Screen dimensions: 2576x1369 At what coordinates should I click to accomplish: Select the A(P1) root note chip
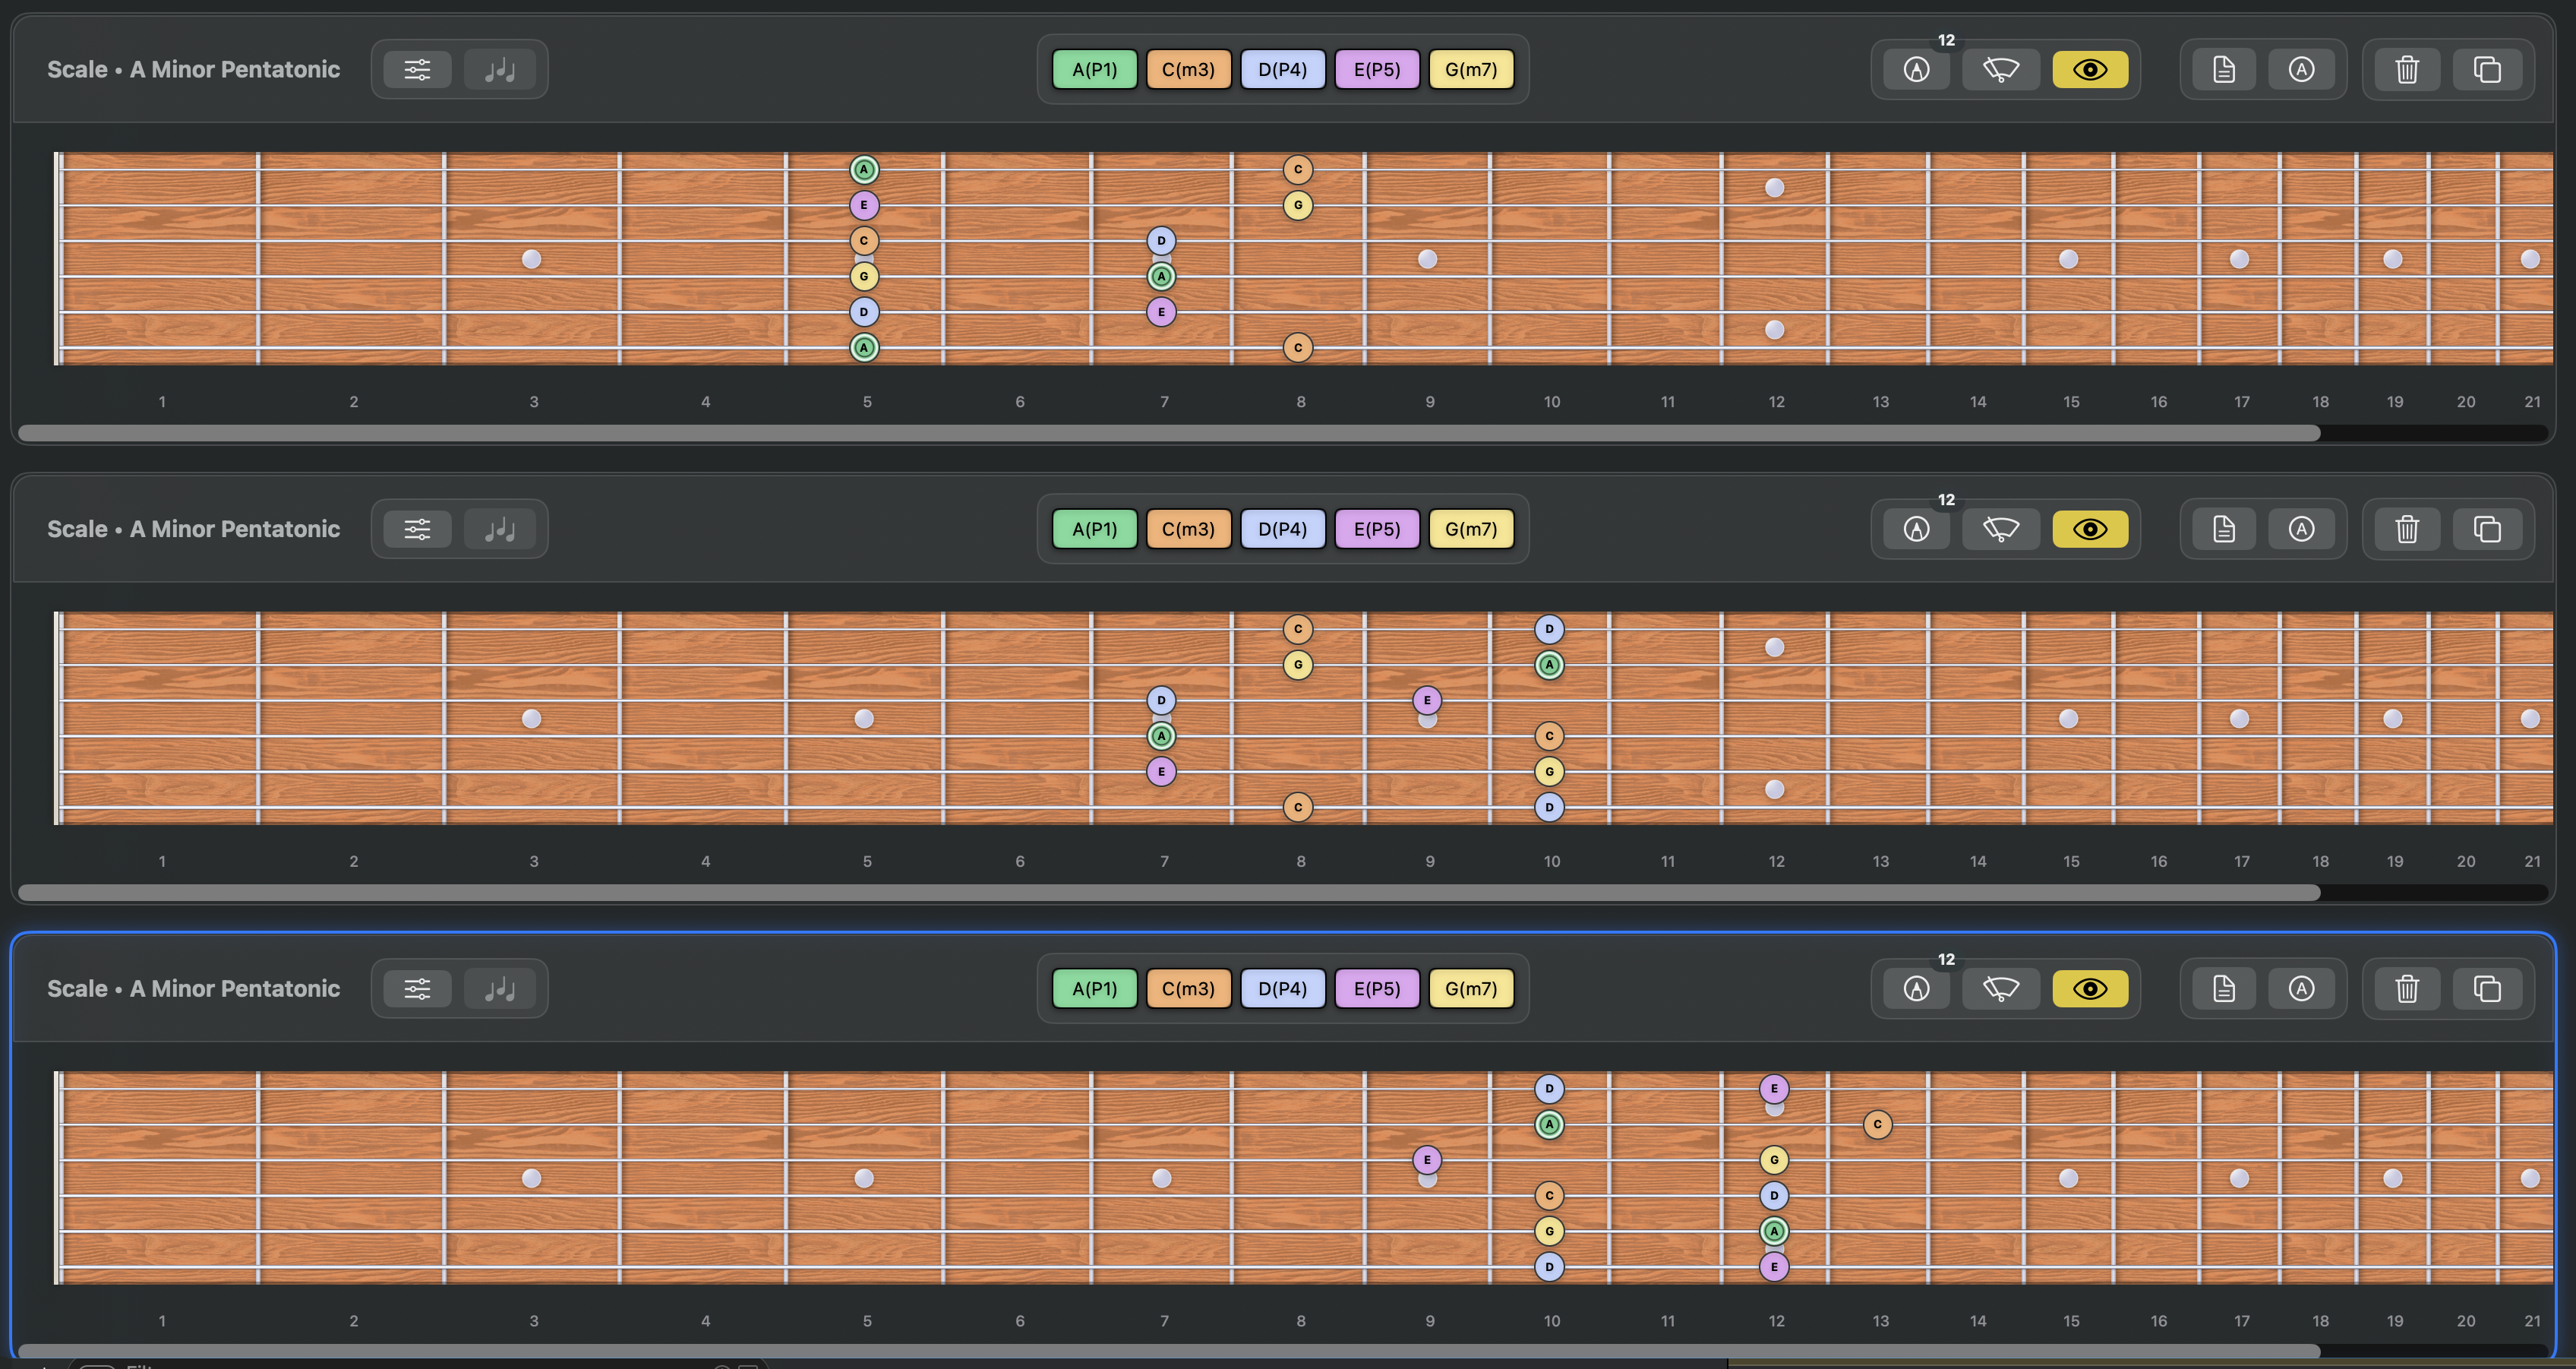1094,69
